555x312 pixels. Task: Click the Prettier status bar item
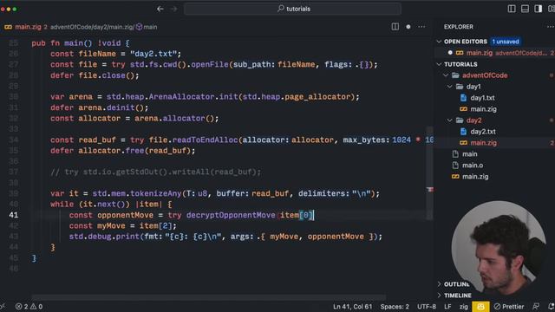(509, 306)
